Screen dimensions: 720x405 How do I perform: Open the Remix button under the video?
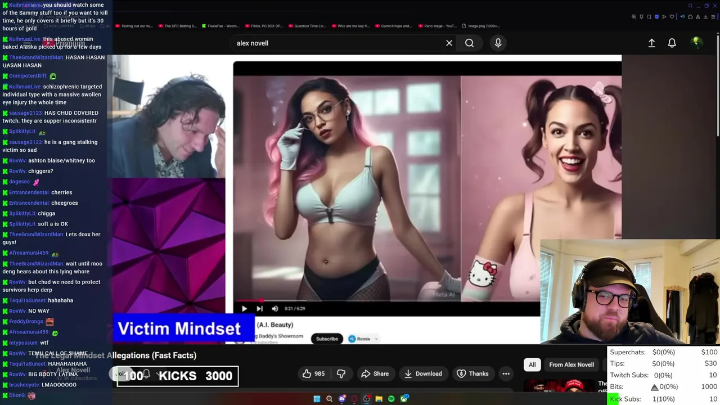click(x=360, y=339)
